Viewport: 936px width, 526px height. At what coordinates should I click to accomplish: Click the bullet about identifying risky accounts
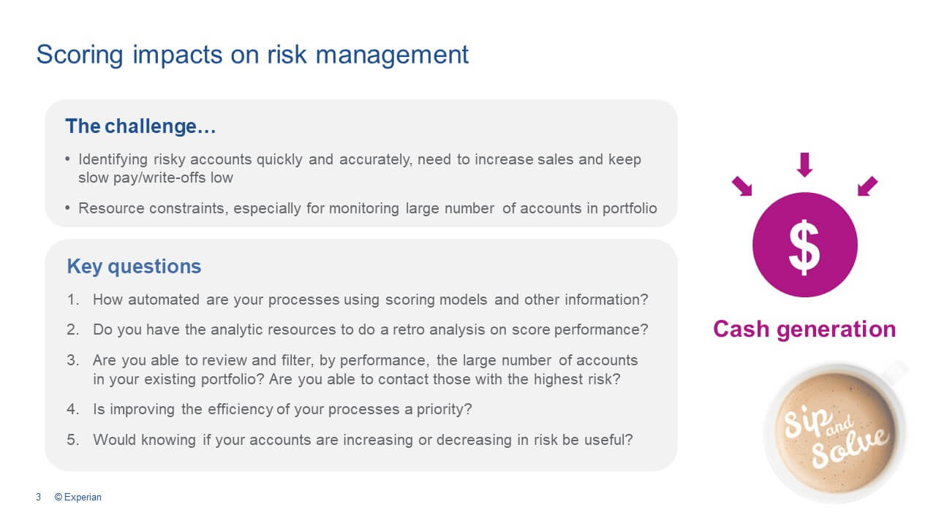[359, 159]
